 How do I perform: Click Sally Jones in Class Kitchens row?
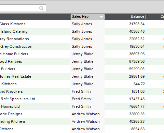pyautogui.click(x=82, y=24)
